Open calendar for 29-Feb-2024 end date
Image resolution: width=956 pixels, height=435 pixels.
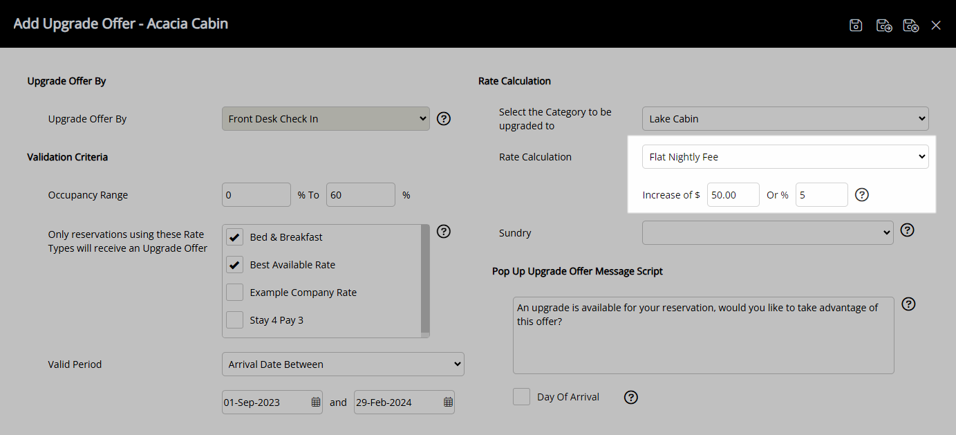pyautogui.click(x=448, y=402)
